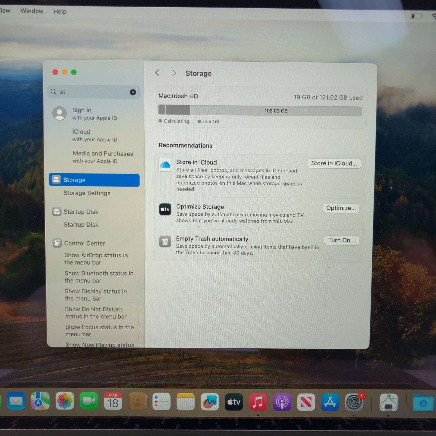Screen dimensions: 436x436
Task: Launch the Podcasts app from Dock
Action: 282,402
